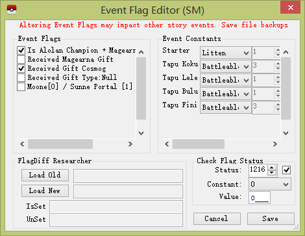Click the resize grip in window corner
The width and height of the screenshot is (305, 236).
[296, 227]
